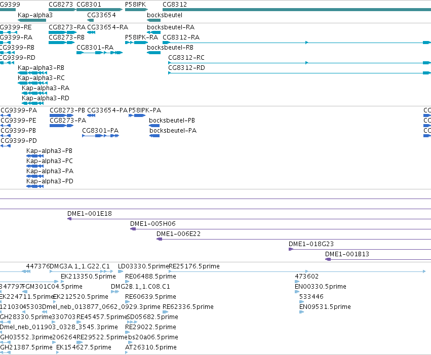This screenshot has width=431, height=355.
Task: Select protein CG9399-PB label
Action: click(18, 131)
